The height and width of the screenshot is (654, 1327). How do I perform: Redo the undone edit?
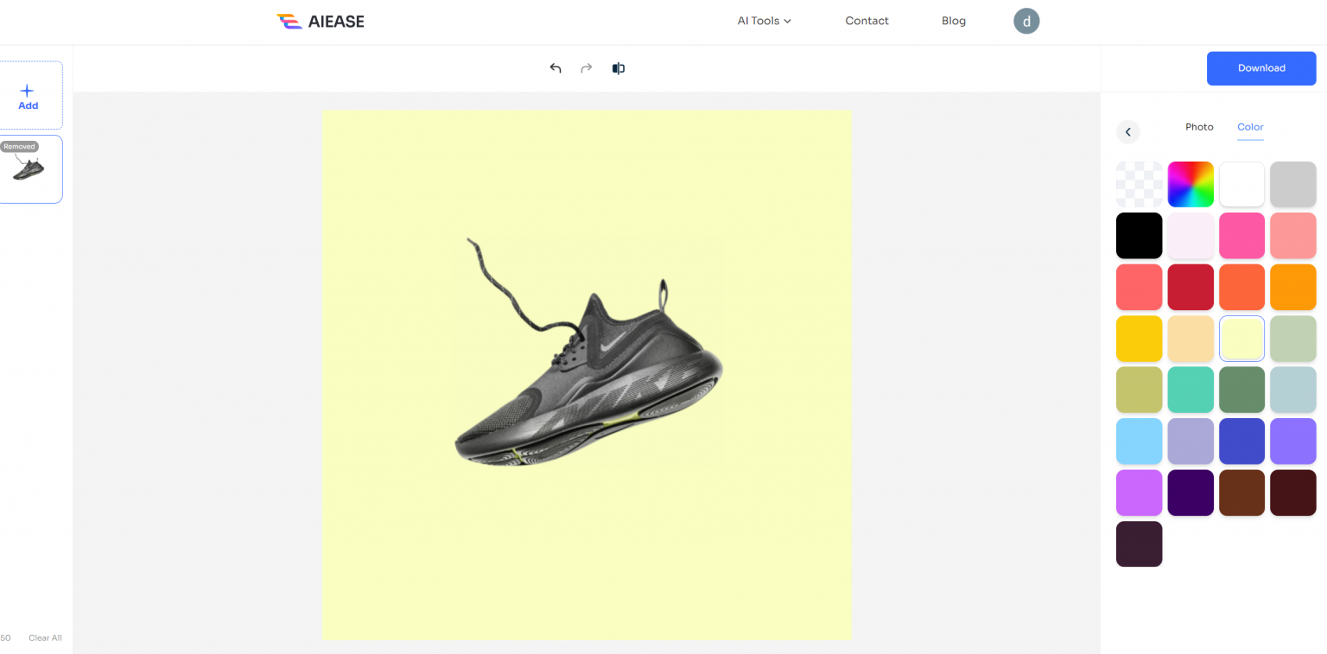[587, 67]
